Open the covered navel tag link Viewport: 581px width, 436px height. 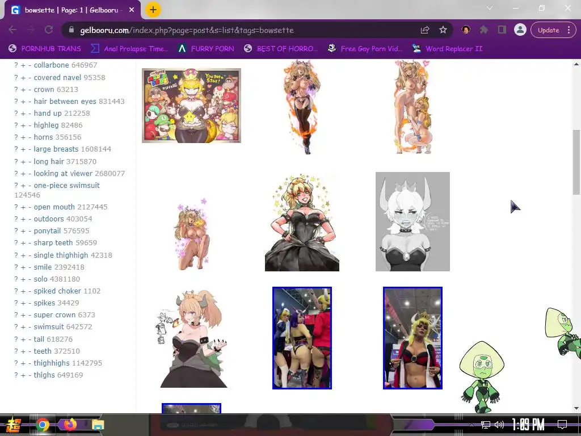pos(57,77)
